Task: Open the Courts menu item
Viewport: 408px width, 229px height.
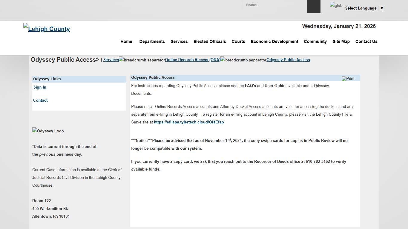Action: 238,41
